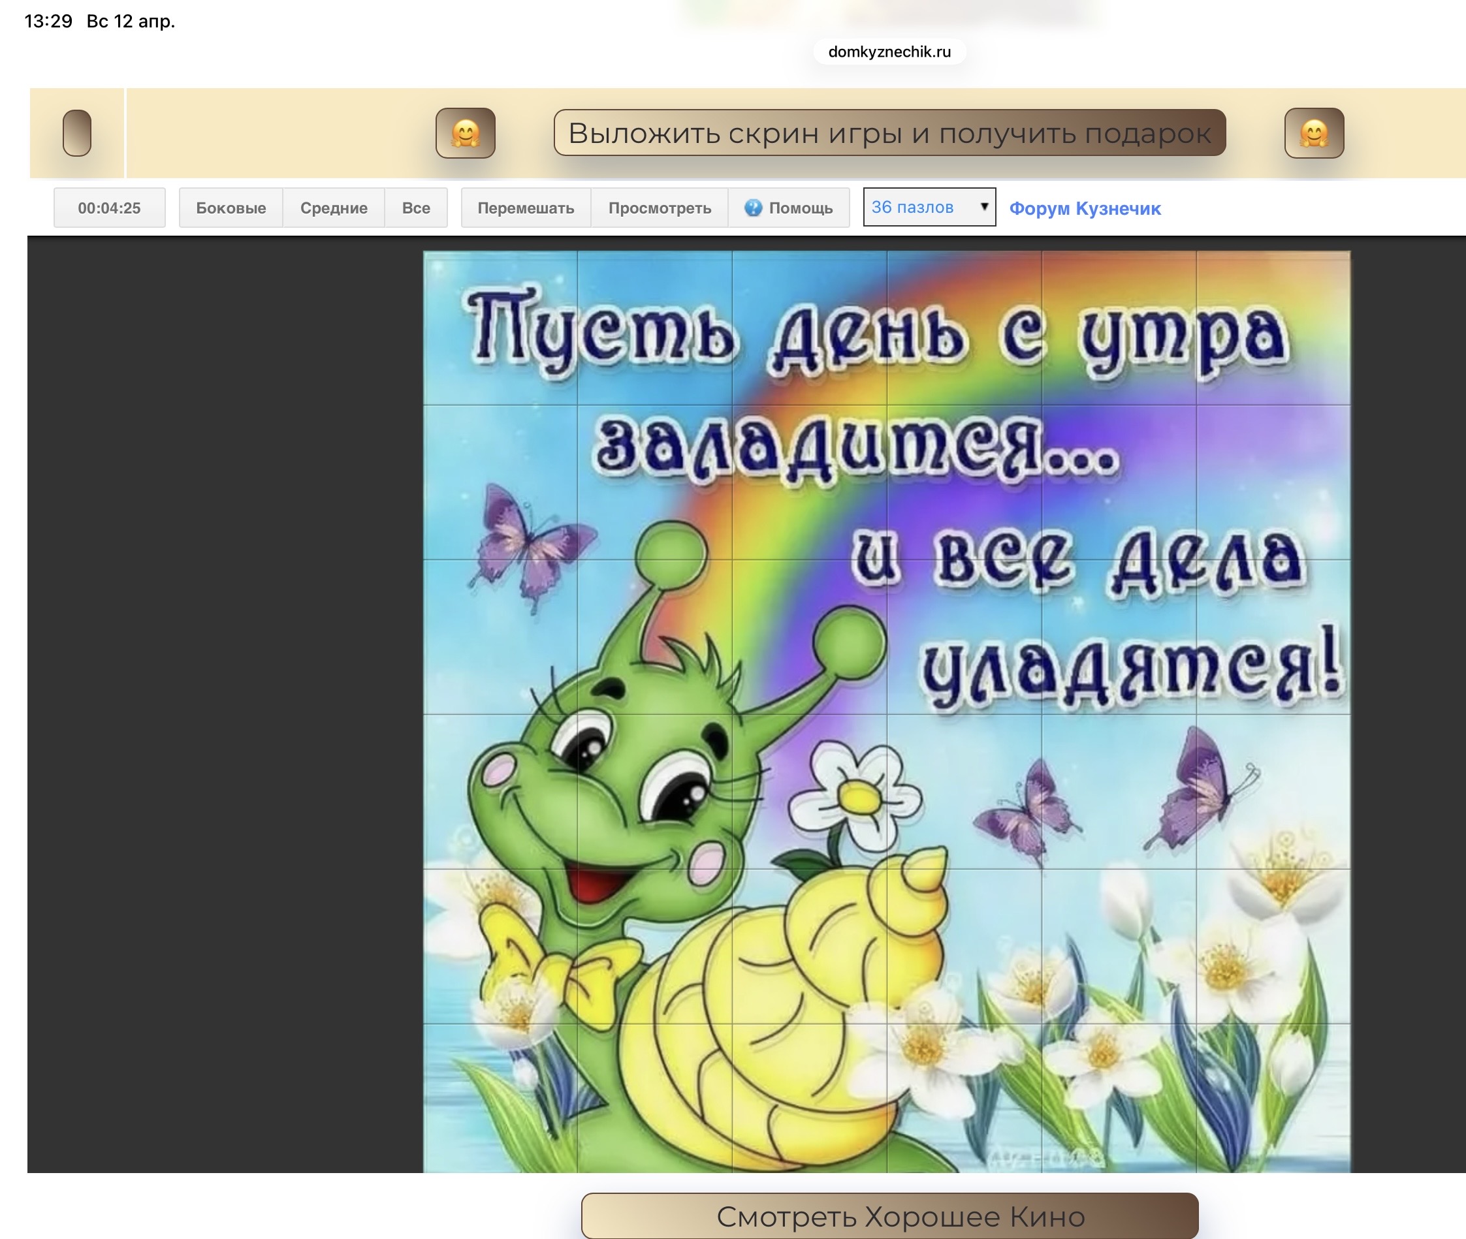Open Помощь help
This screenshot has height=1239, width=1466.
click(800, 208)
